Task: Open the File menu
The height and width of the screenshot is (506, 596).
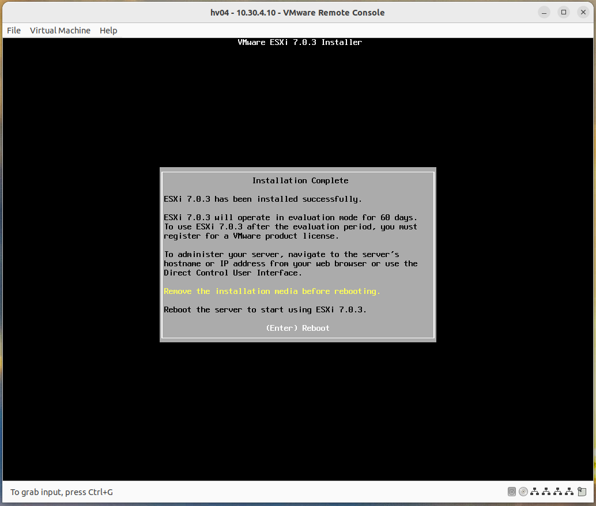Action: pos(13,31)
